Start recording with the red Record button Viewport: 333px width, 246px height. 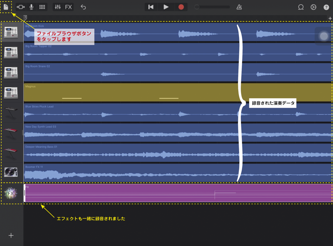pos(181,7)
